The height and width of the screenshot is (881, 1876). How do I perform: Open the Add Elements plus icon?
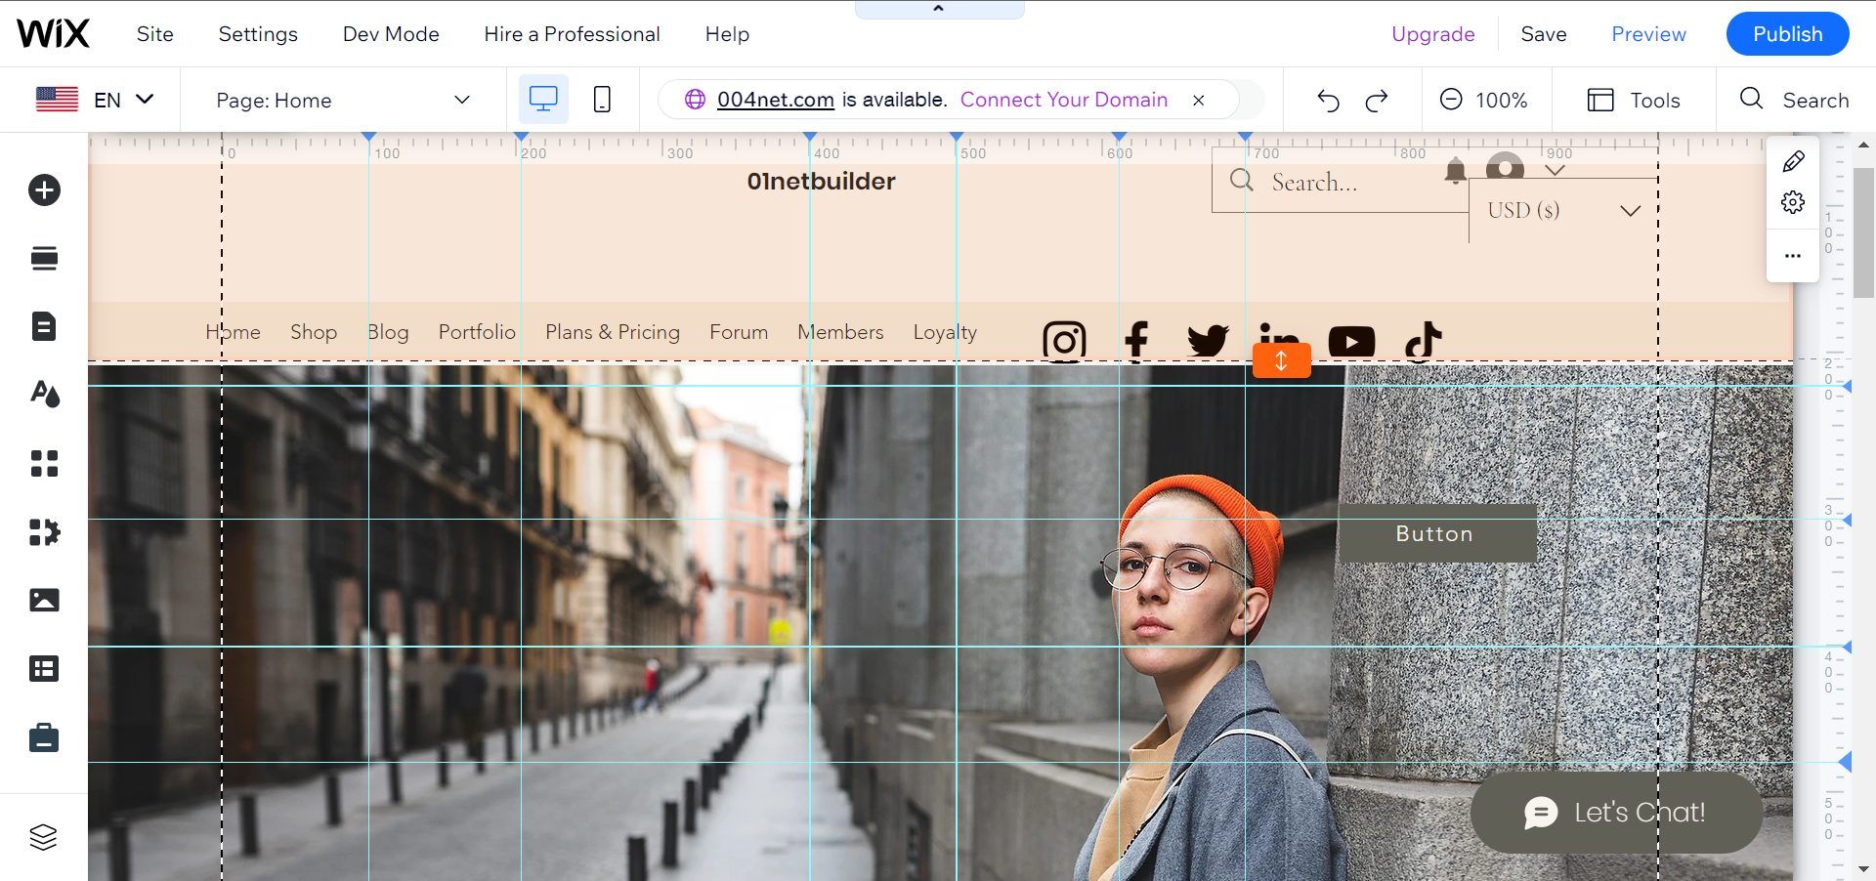click(44, 189)
